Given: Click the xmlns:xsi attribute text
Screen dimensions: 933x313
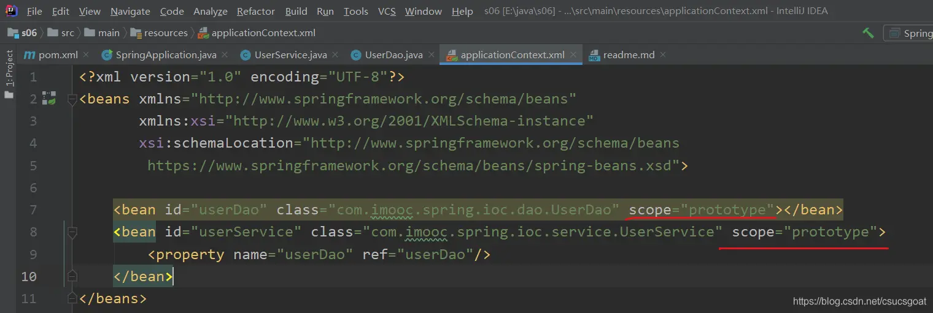Looking at the screenshot, I should click(x=366, y=121).
